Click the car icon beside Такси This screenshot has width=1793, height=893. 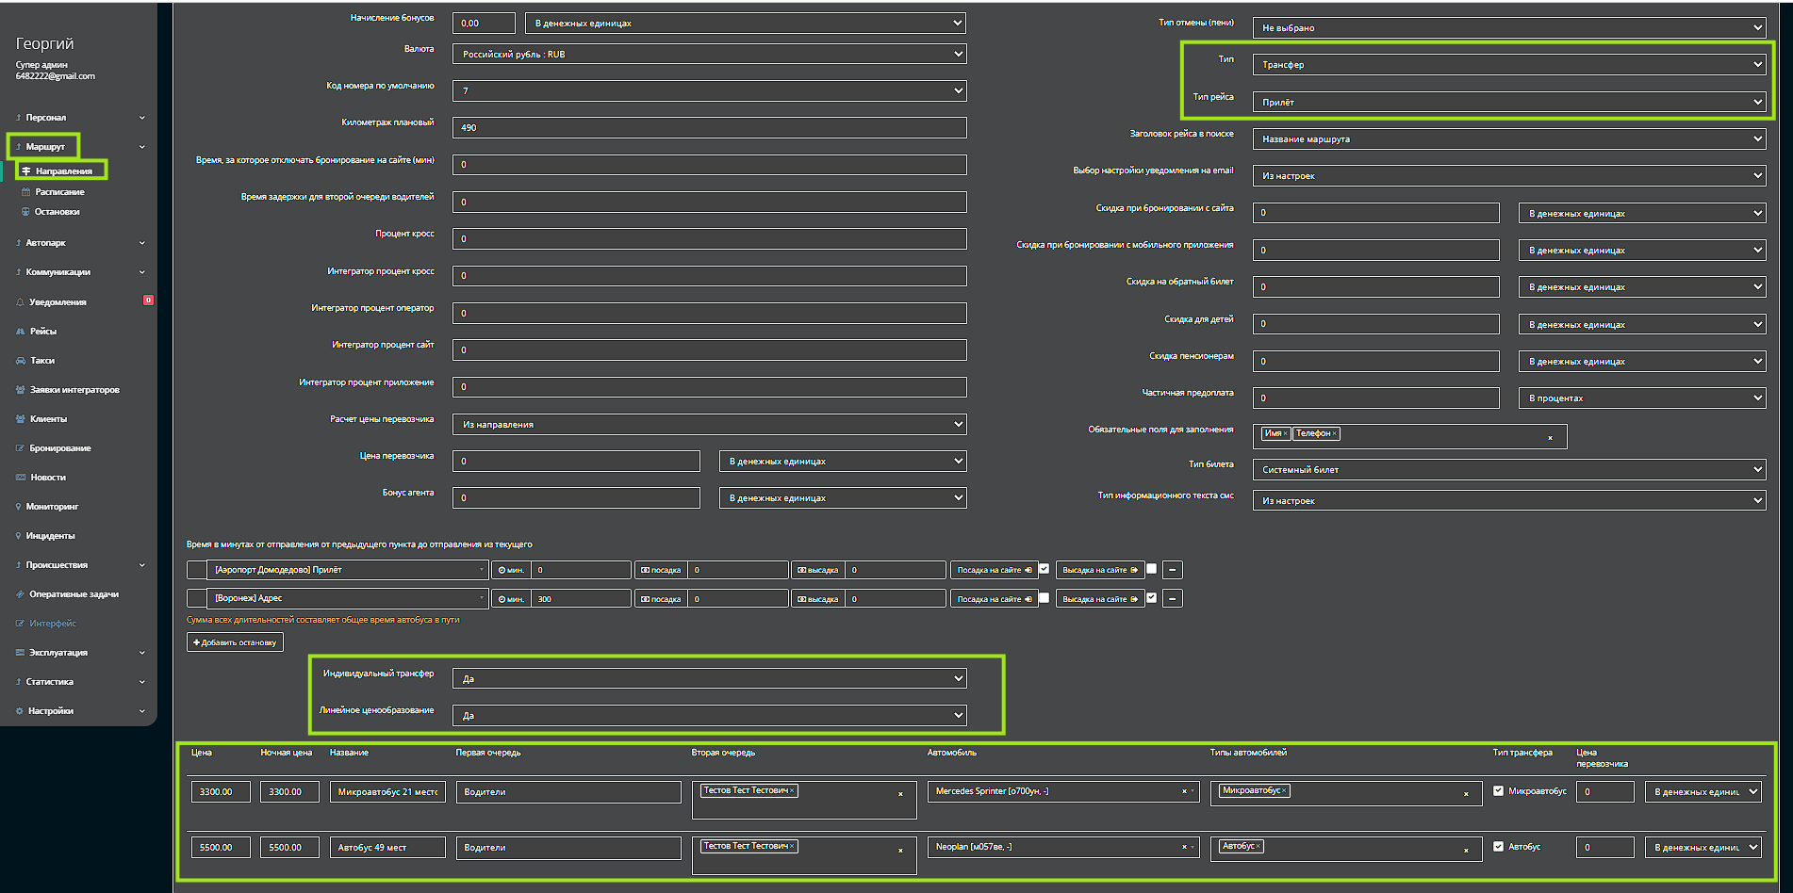tap(21, 361)
